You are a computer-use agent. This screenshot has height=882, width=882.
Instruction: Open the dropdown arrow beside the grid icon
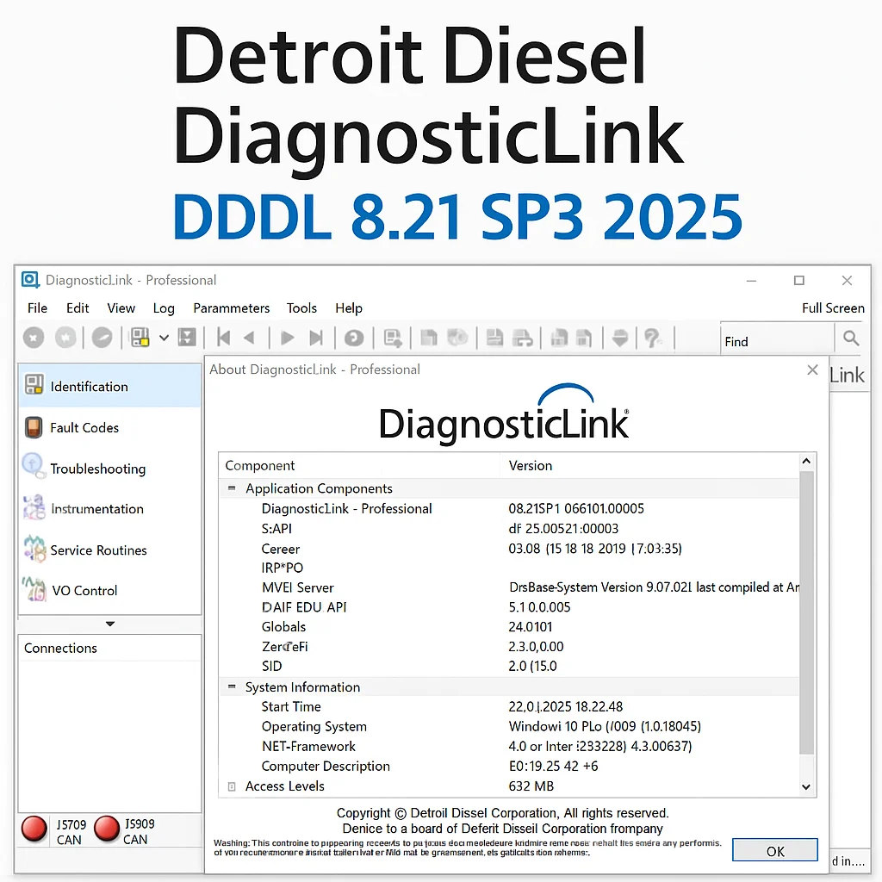pyautogui.click(x=164, y=338)
